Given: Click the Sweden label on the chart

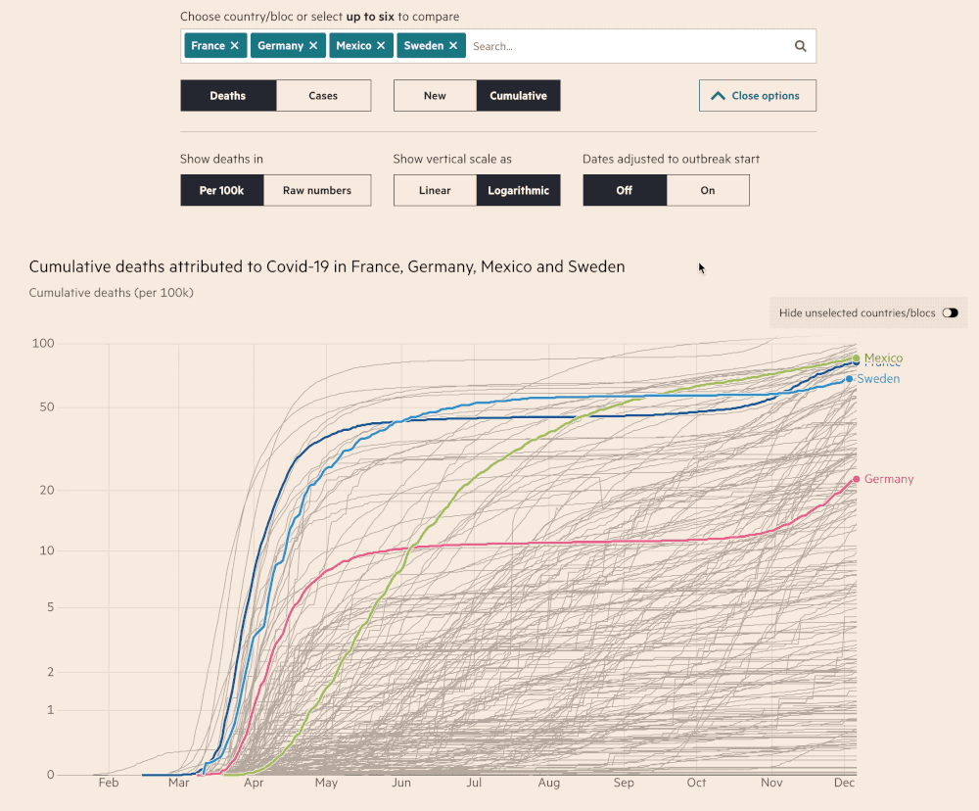Looking at the screenshot, I should [878, 378].
